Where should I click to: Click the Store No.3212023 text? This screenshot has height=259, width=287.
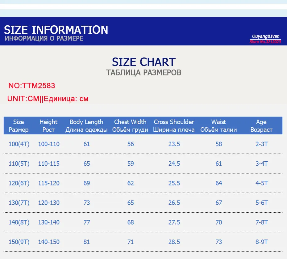coord(265,42)
